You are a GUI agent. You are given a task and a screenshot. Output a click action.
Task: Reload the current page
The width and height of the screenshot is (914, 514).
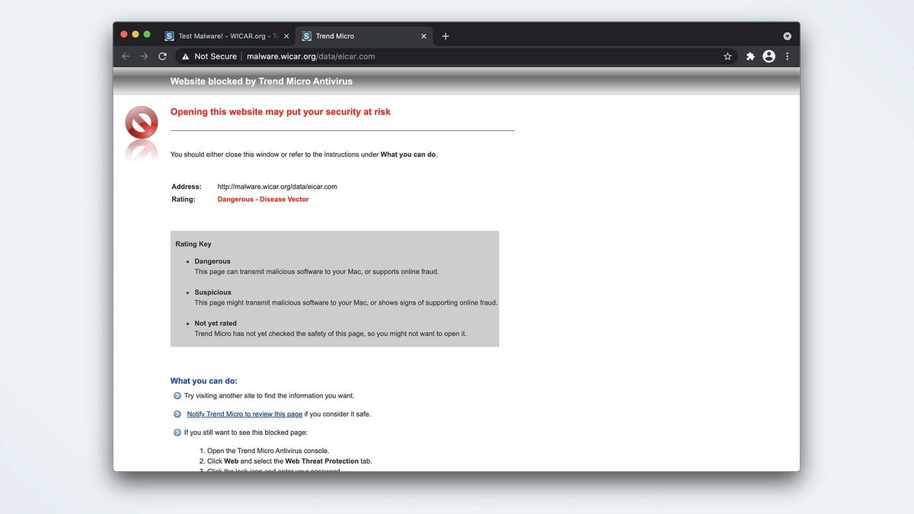click(162, 56)
